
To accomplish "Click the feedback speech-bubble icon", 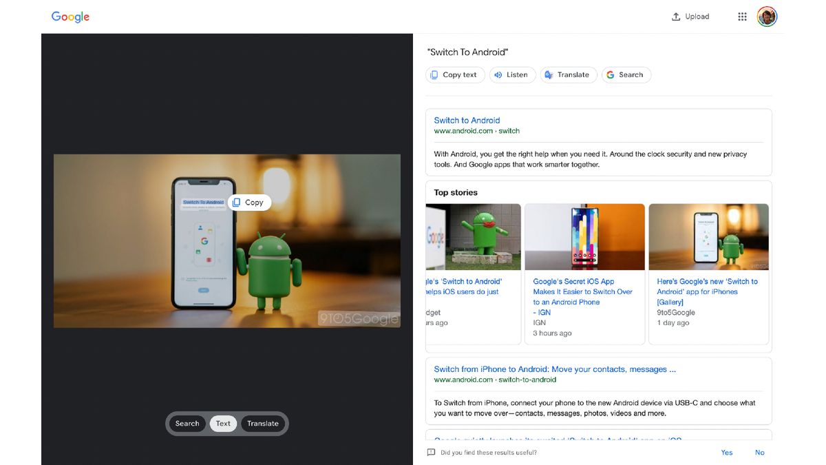I will [x=430, y=453].
